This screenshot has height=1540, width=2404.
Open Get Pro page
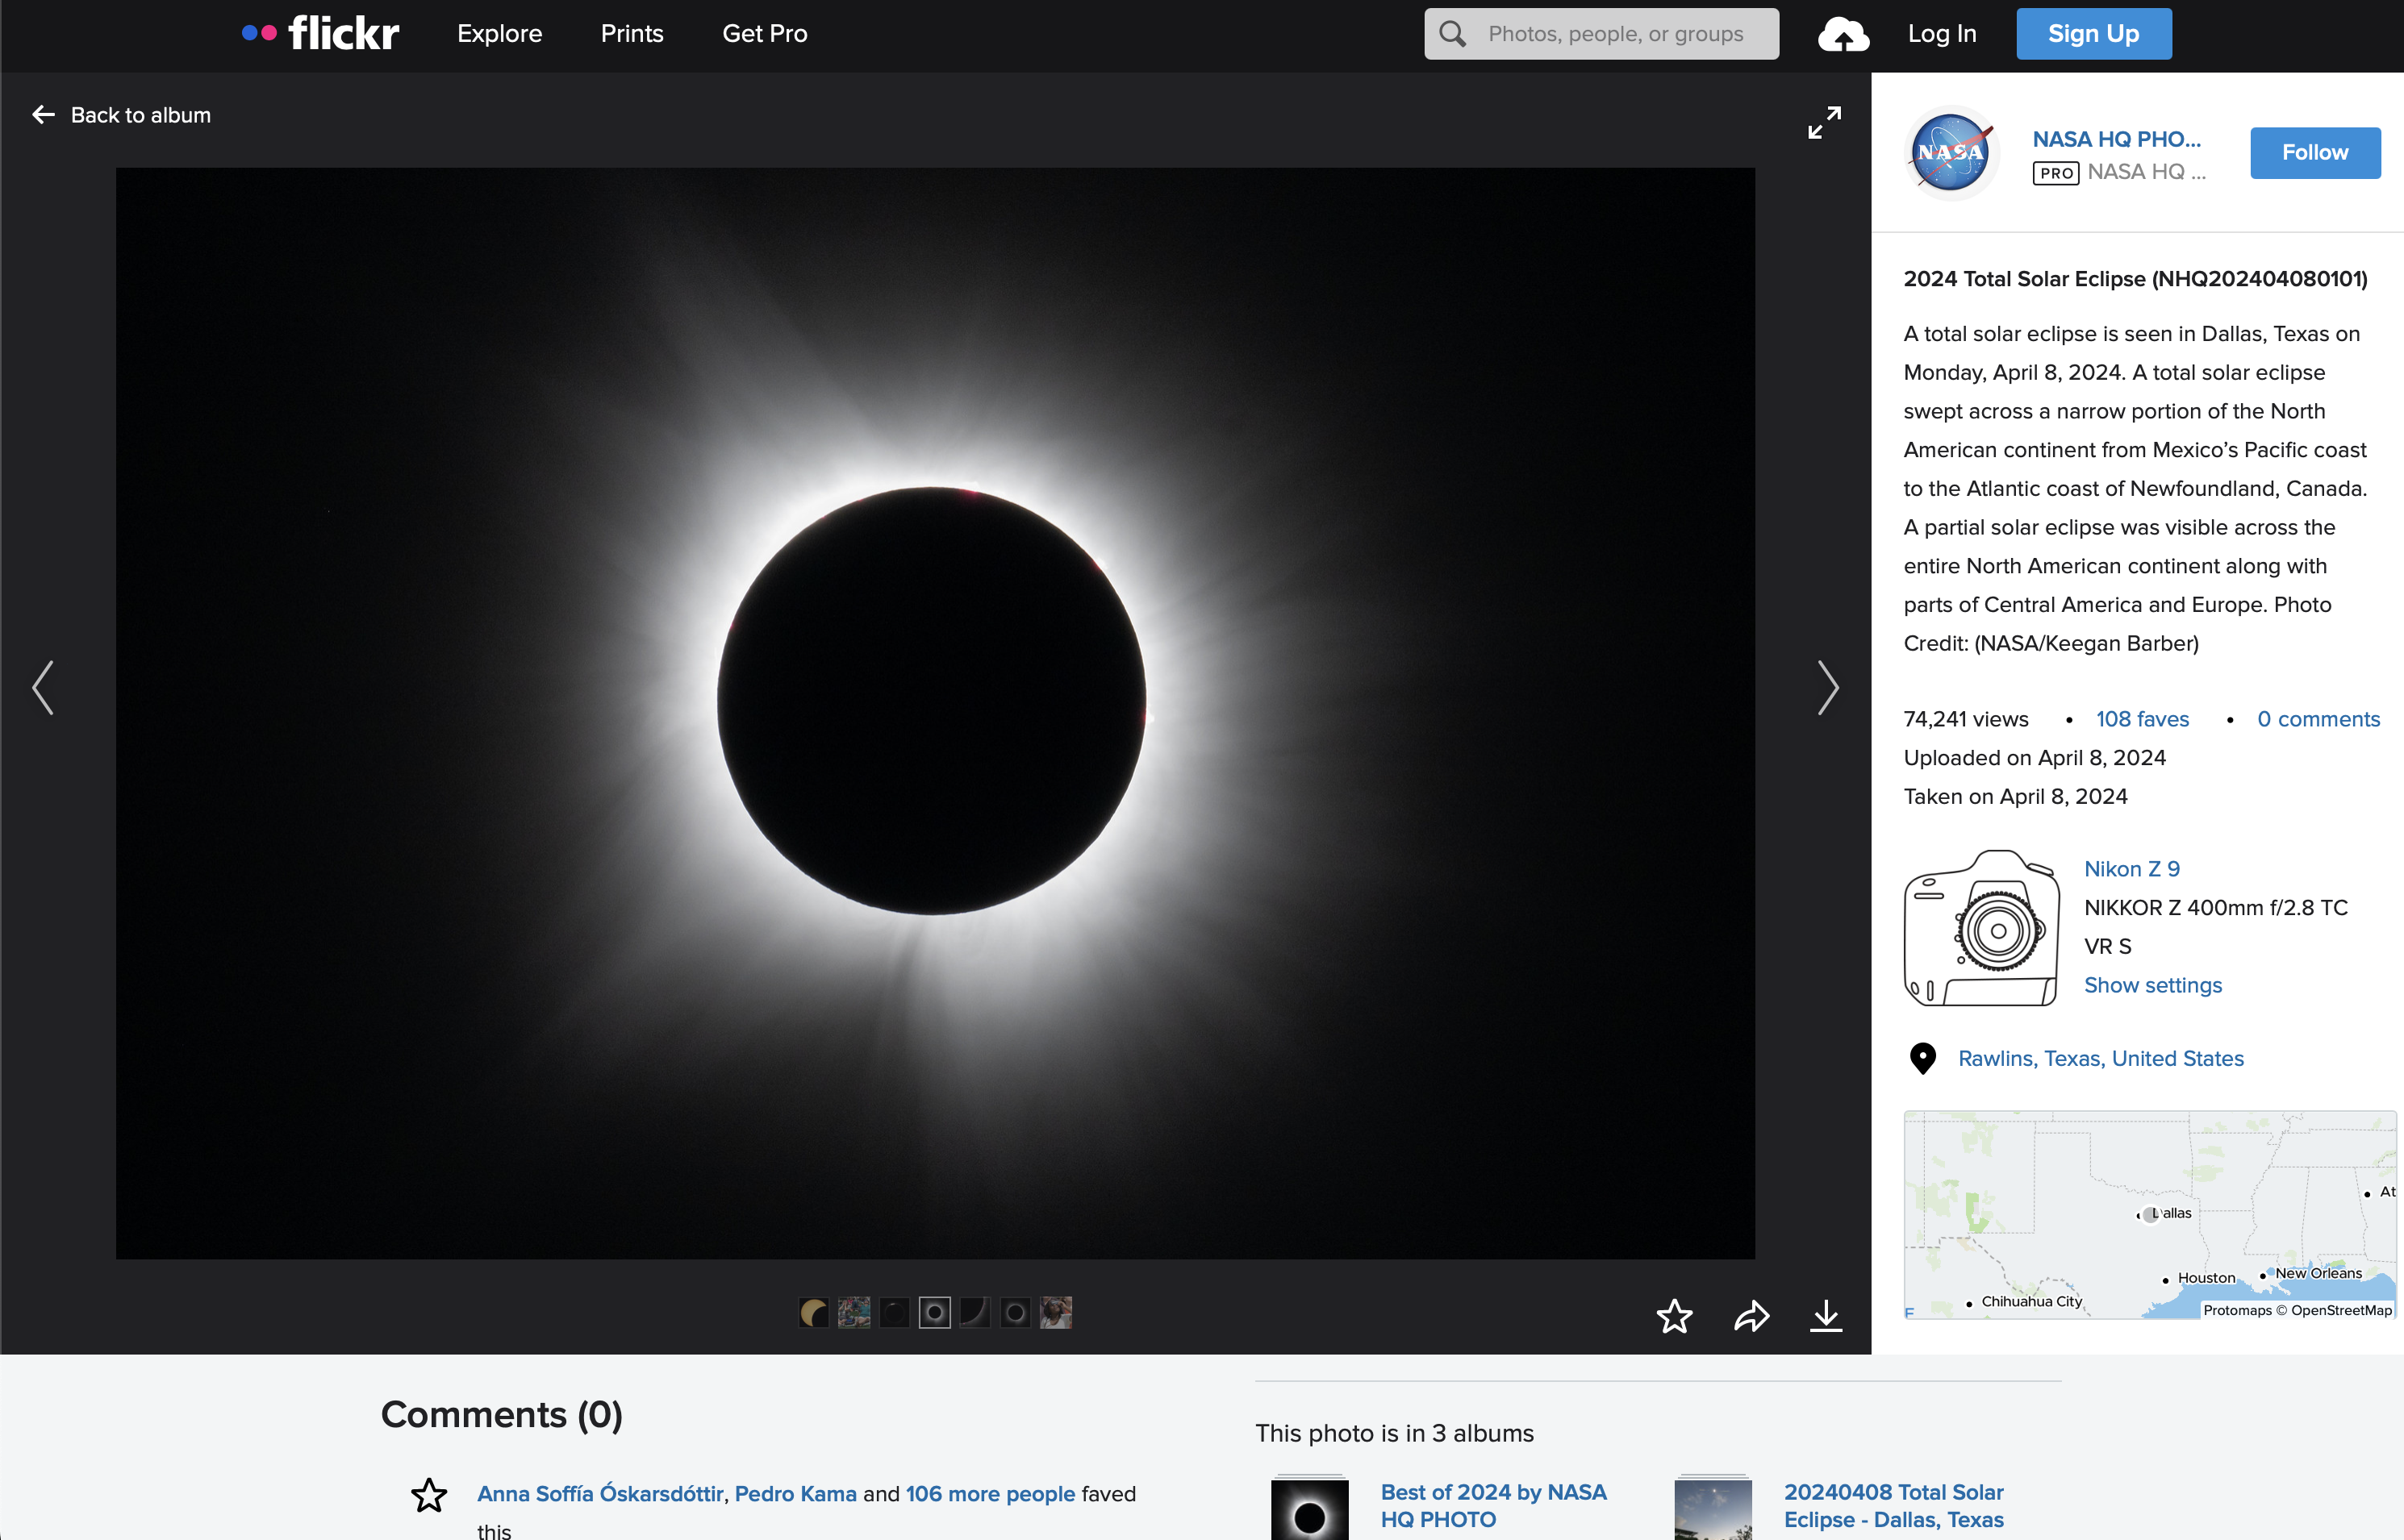click(764, 34)
